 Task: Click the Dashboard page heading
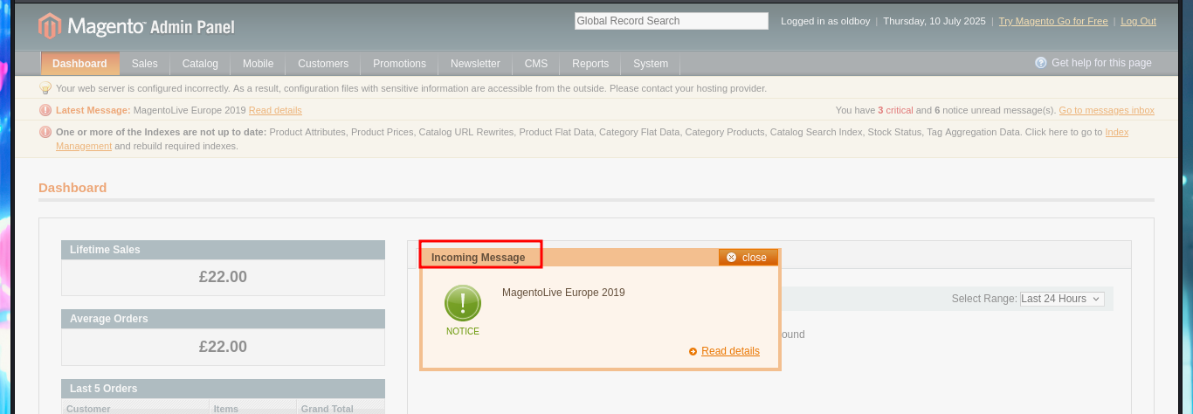(x=72, y=188)
